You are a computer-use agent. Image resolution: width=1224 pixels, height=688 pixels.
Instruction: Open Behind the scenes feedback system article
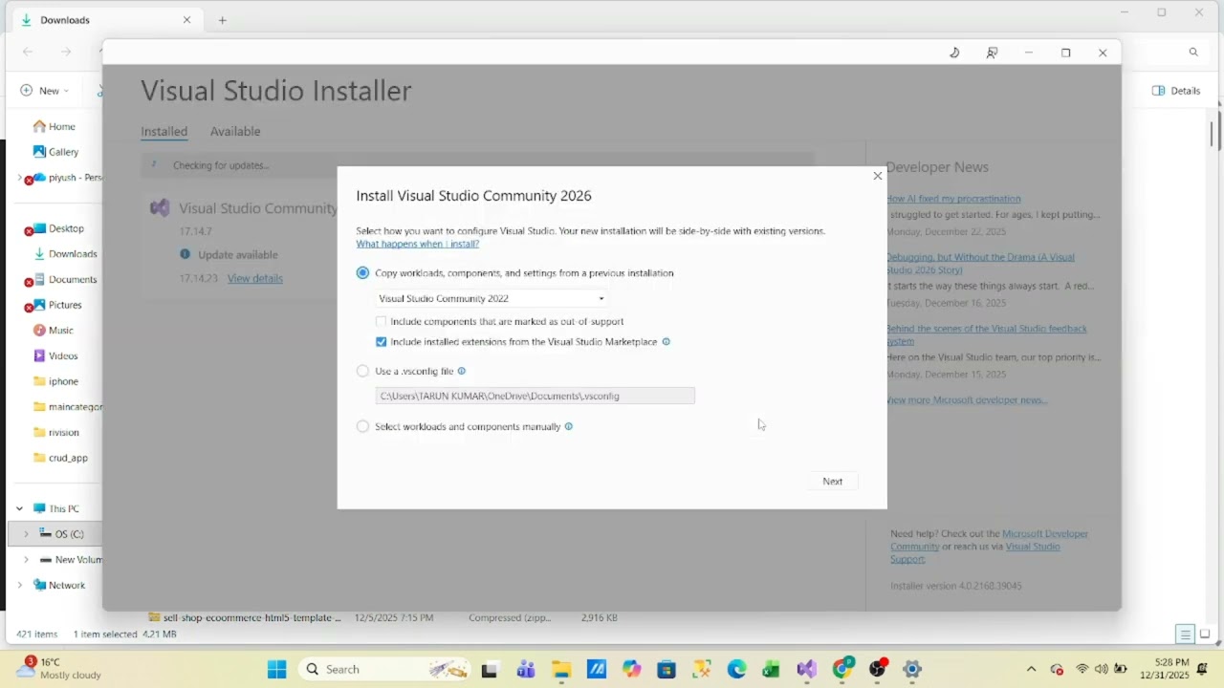pos(986,334)
